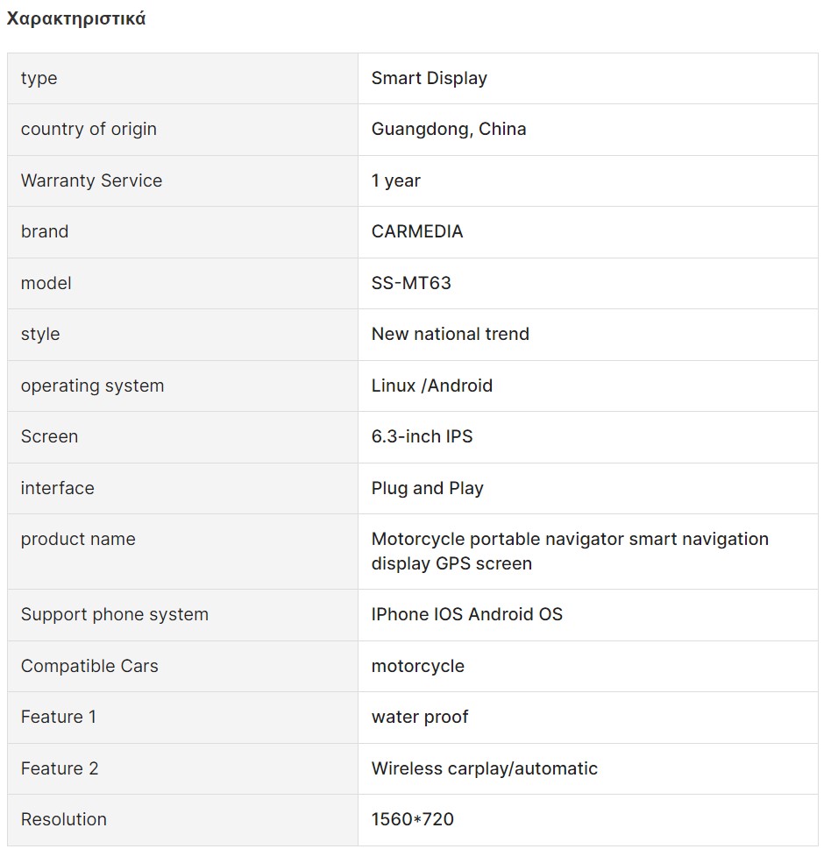Click the 'Plug and Play' value
Viewport: 831px width, 856px height.
tap(427, 488)
